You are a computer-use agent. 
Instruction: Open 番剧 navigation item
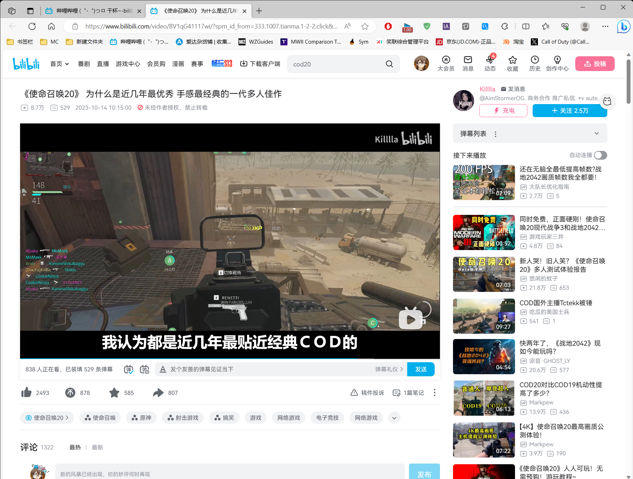tap(84, 64)
